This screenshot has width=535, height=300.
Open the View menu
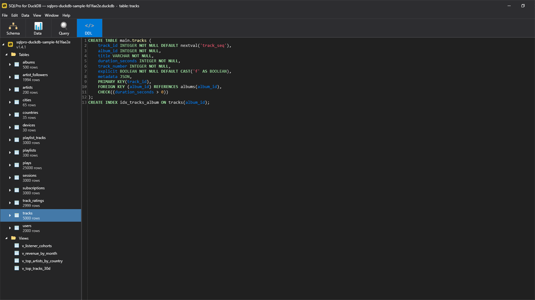coord(37,15)
